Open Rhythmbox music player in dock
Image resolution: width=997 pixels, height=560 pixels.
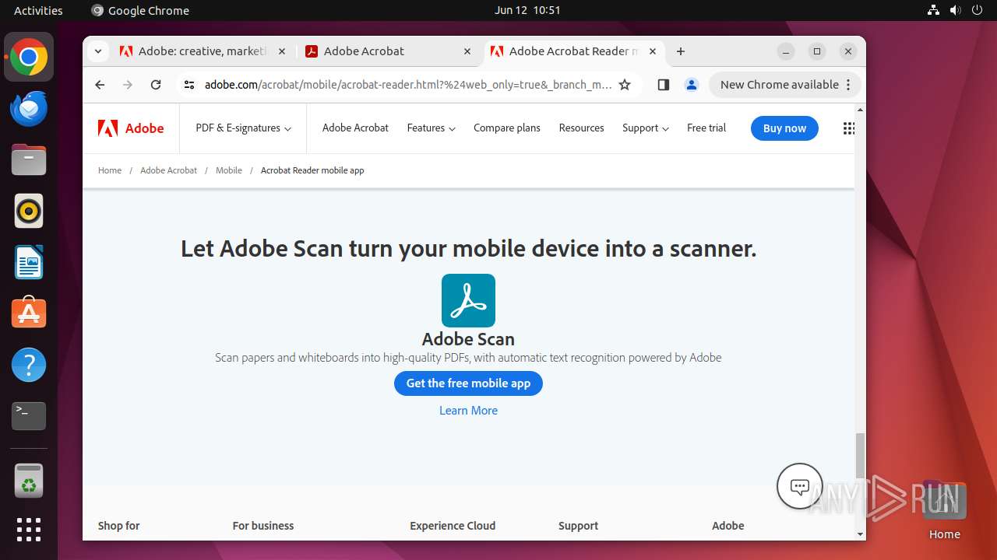[x=29, y=211]
